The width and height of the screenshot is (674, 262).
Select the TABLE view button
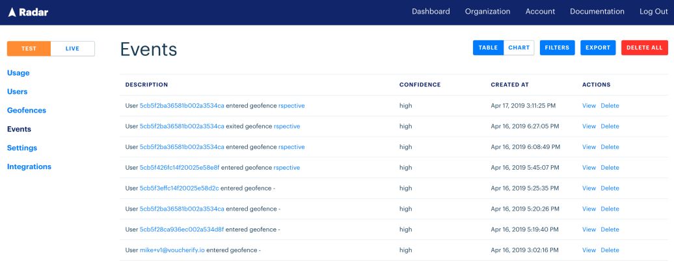[488, 47]
